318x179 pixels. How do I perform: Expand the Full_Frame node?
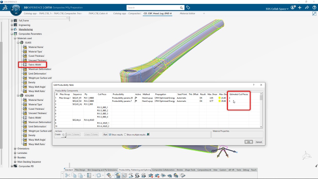click(12, 21)
